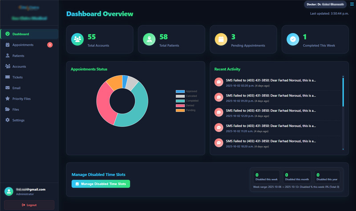Click the Pending Appointments label
Image resolution: width=356 pixels, height=211 pixels.
[x=248, y=46]
